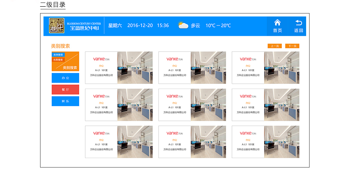Click the cloudy weather icon

[x=183, y=25]
